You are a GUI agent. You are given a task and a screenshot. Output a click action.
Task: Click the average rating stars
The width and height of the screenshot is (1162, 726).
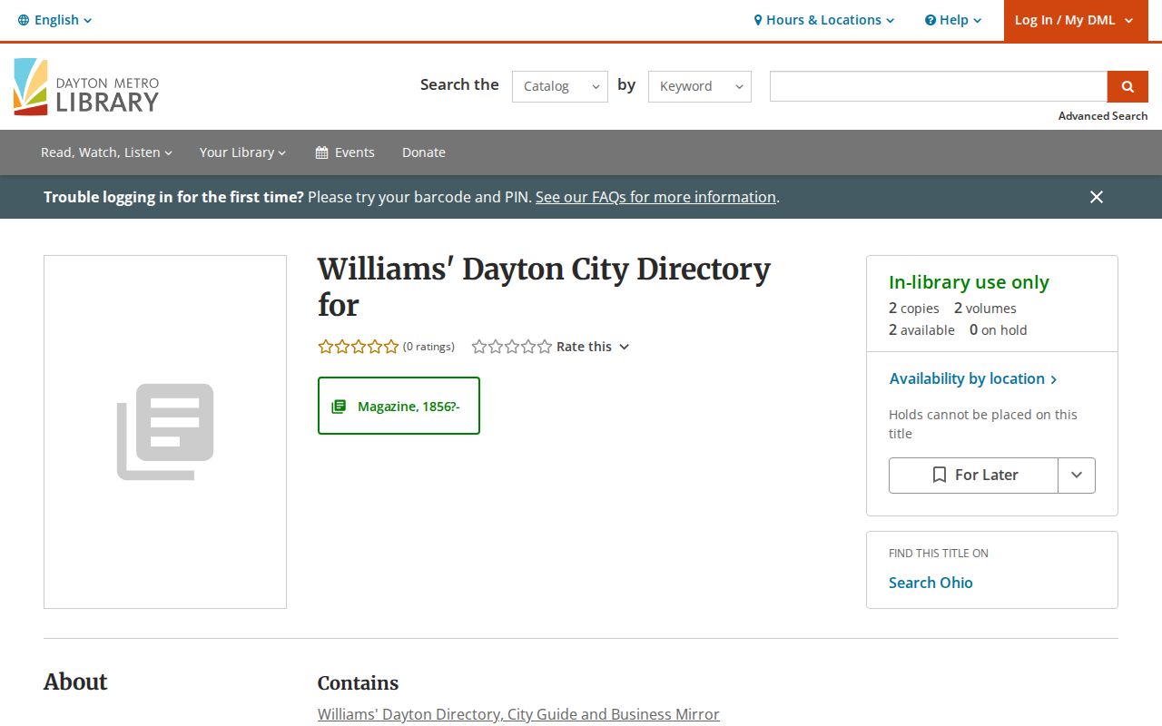click(x=359, y=347)
